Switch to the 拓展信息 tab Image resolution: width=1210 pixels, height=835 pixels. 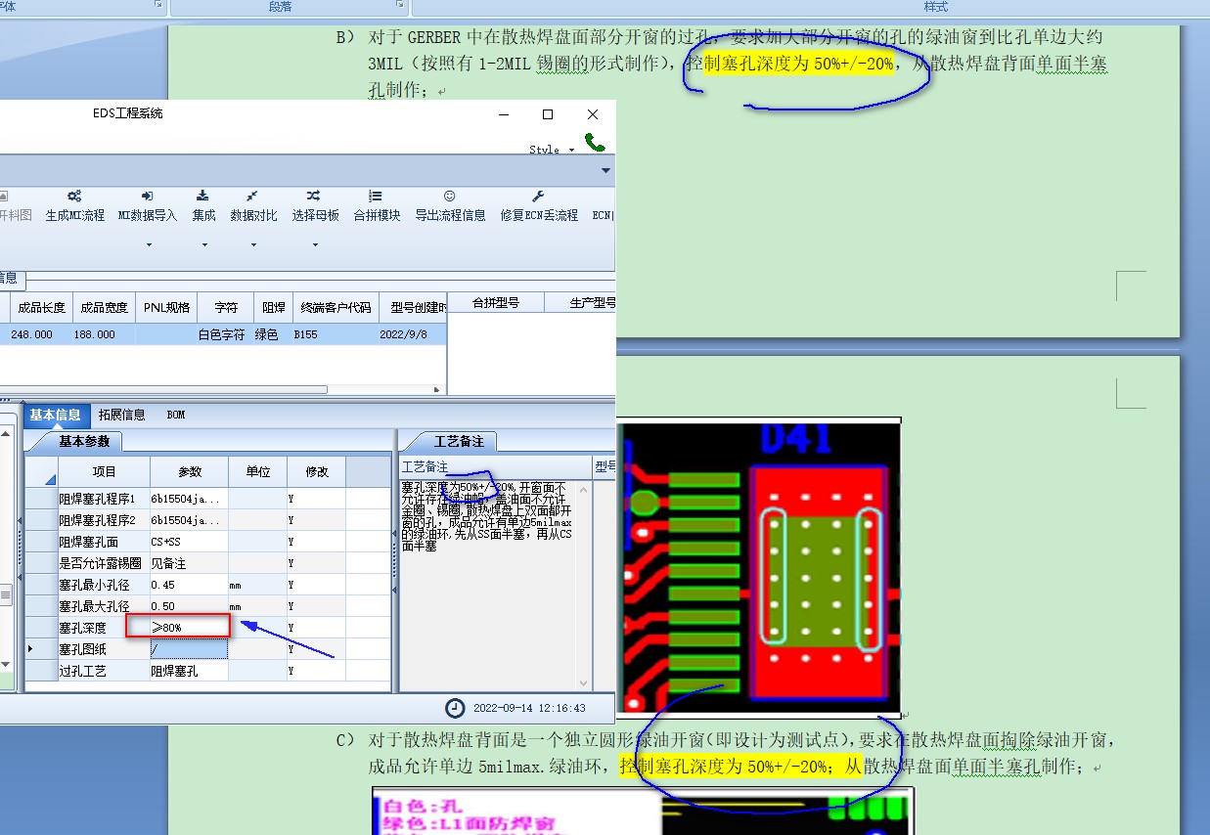pyautogui.click(x=122, y=415)
